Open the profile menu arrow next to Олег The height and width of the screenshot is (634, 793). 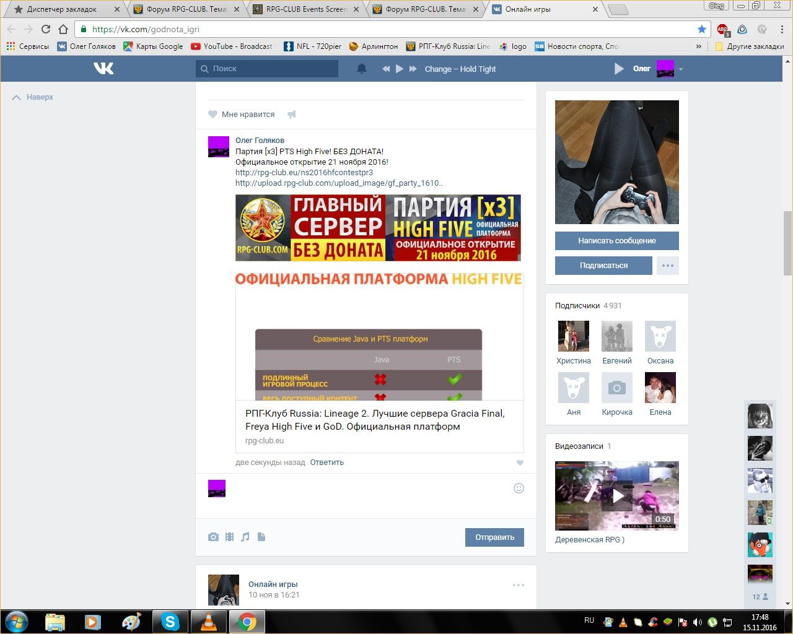click(681, 69)
